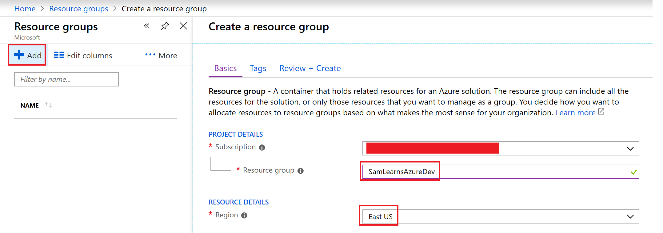
Task: Navigate to Resource groups breadcrumb link
Action: click(x=78, y=9)
